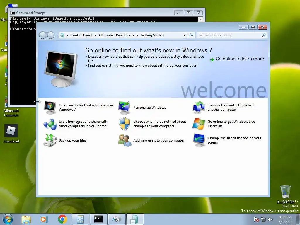Click the Change text size monitor icon
The image size is (300, 225).
199,140
